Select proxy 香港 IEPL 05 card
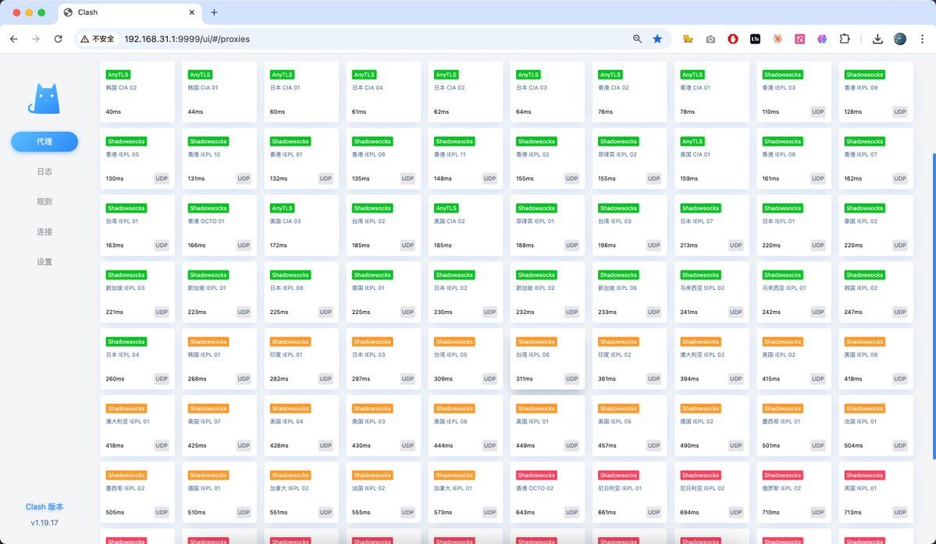The height and width of the screenshot is (544, 936). tap(137, 158)
